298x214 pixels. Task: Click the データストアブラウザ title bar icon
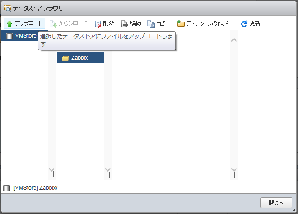7,8
